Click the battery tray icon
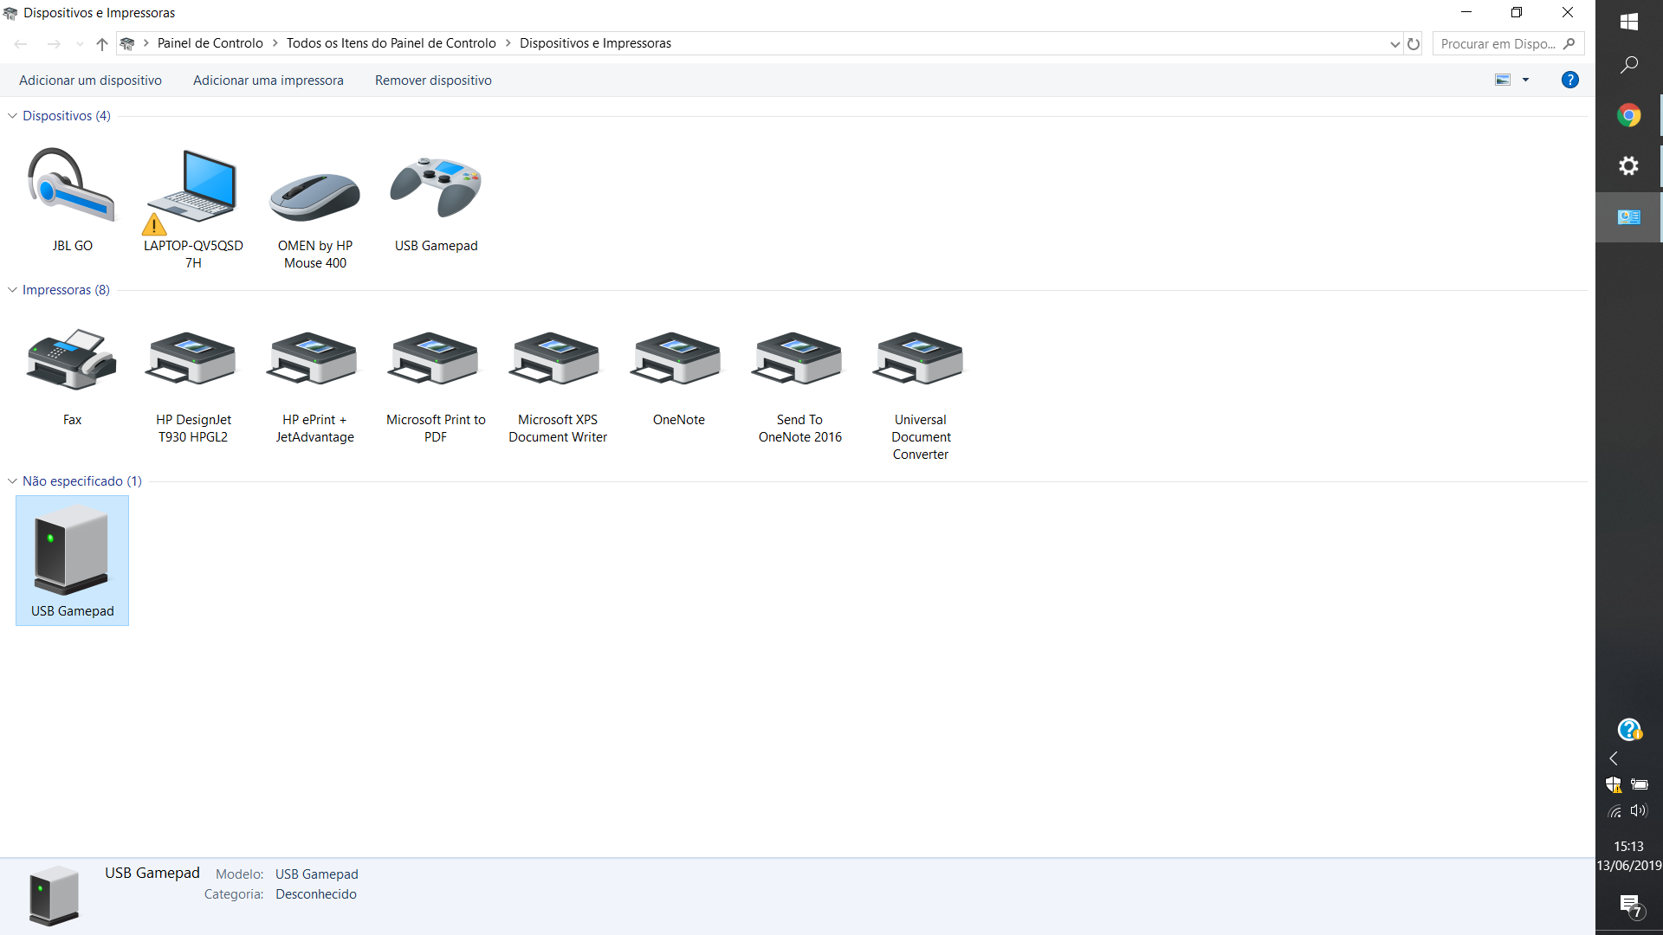1663x935 pixels. click(x=1640, y=784)
